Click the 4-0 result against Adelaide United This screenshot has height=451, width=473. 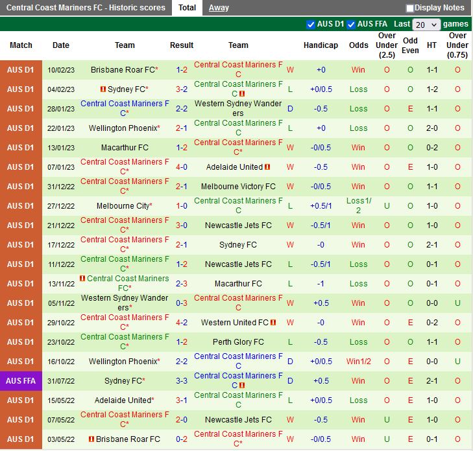pos(182,167)
